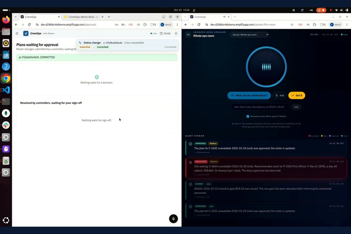The image size is (351, 234).
Task: Open the notifications bell in CrewOps header
Action: (176, 34)
